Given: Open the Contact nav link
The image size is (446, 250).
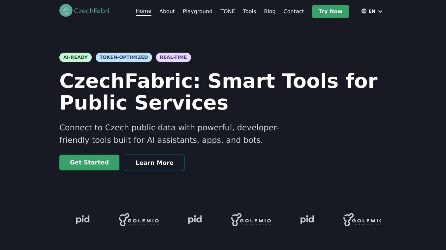Looking at the screenshot, I should click(294, 12).
